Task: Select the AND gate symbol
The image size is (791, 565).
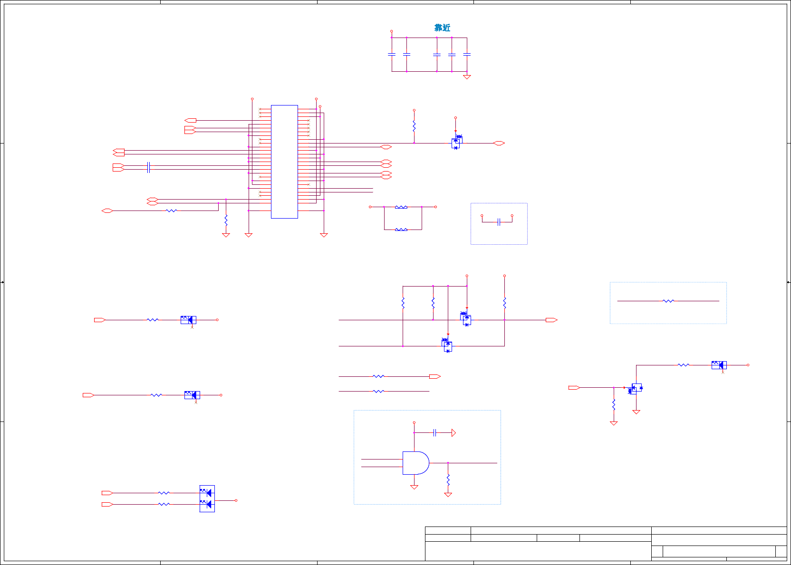Action: (x=416, y=463)
